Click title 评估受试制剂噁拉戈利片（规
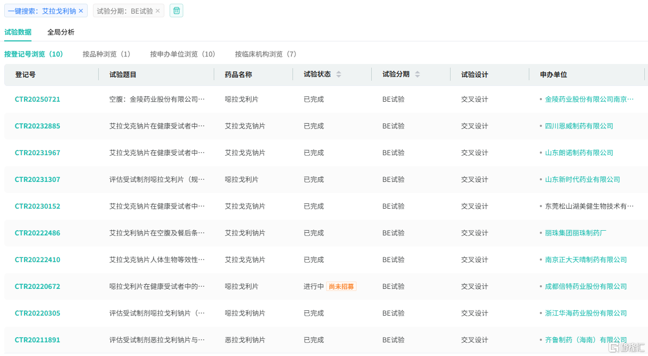Viewport: 648px width, 356px height. pos(157,179)
